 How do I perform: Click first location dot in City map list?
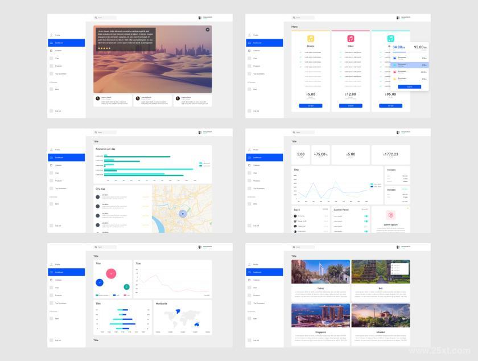coord(97,197)
